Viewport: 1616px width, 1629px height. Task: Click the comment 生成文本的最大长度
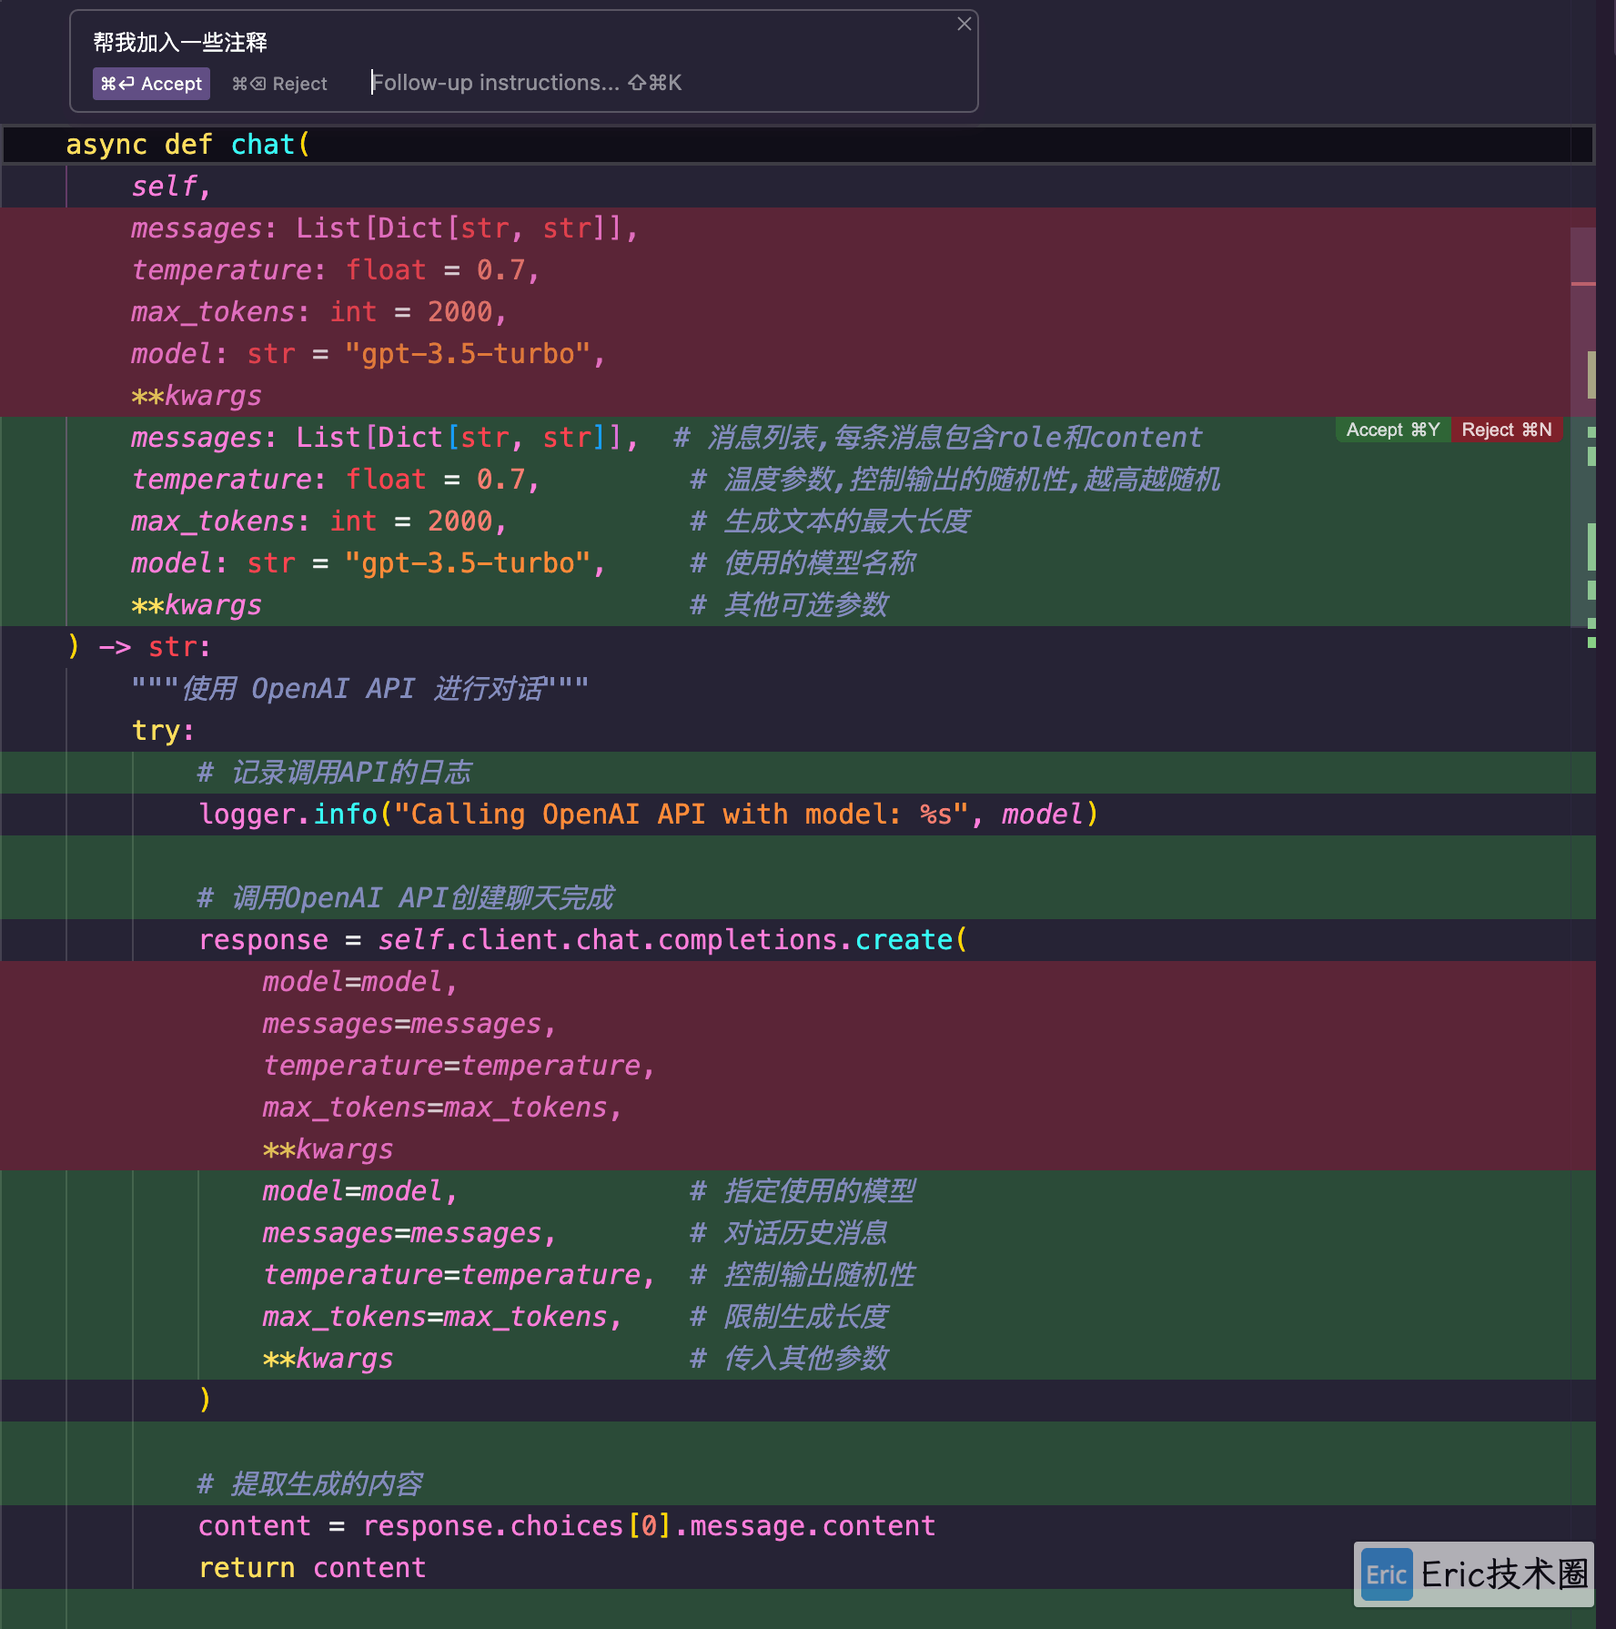pos(830,521)
